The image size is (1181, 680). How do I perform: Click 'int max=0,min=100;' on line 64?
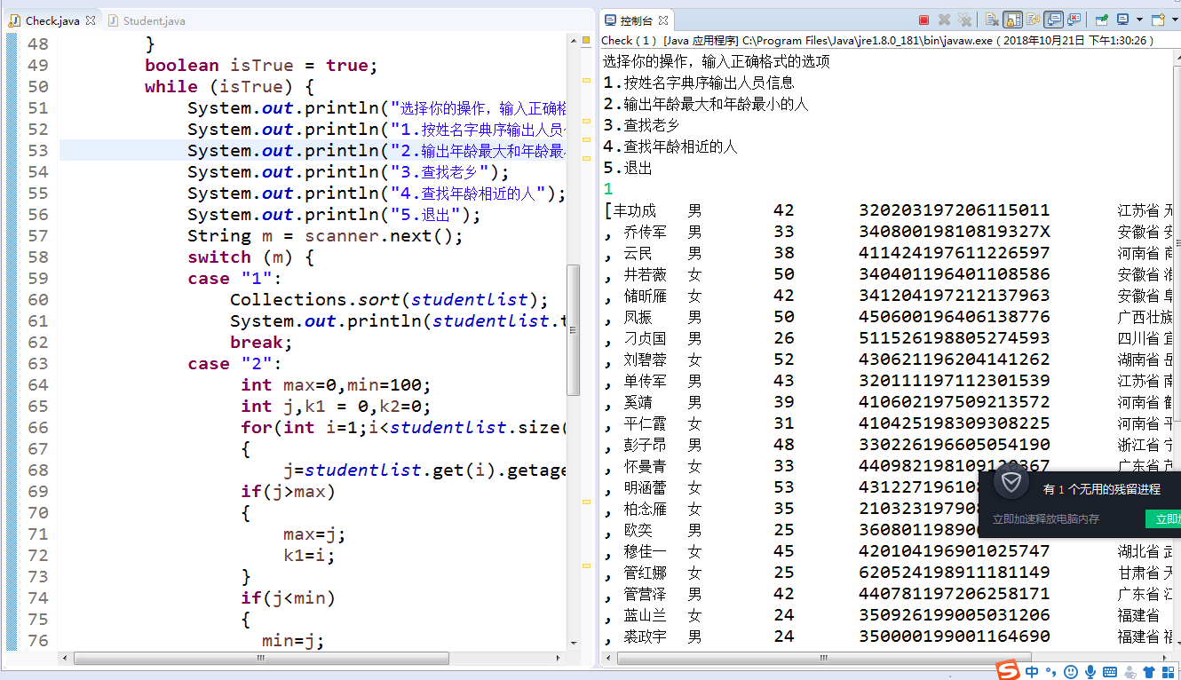[336, 385]
